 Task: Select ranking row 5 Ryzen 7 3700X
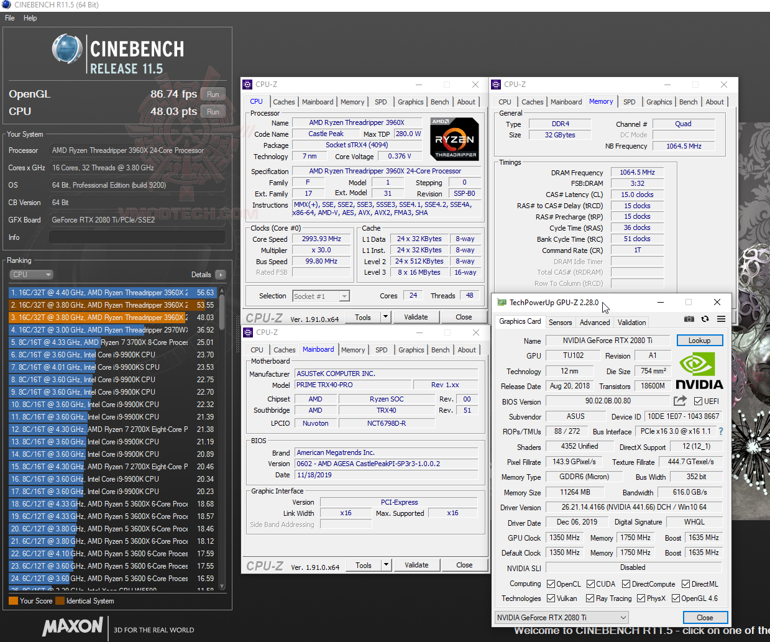[x=112, y=342]
